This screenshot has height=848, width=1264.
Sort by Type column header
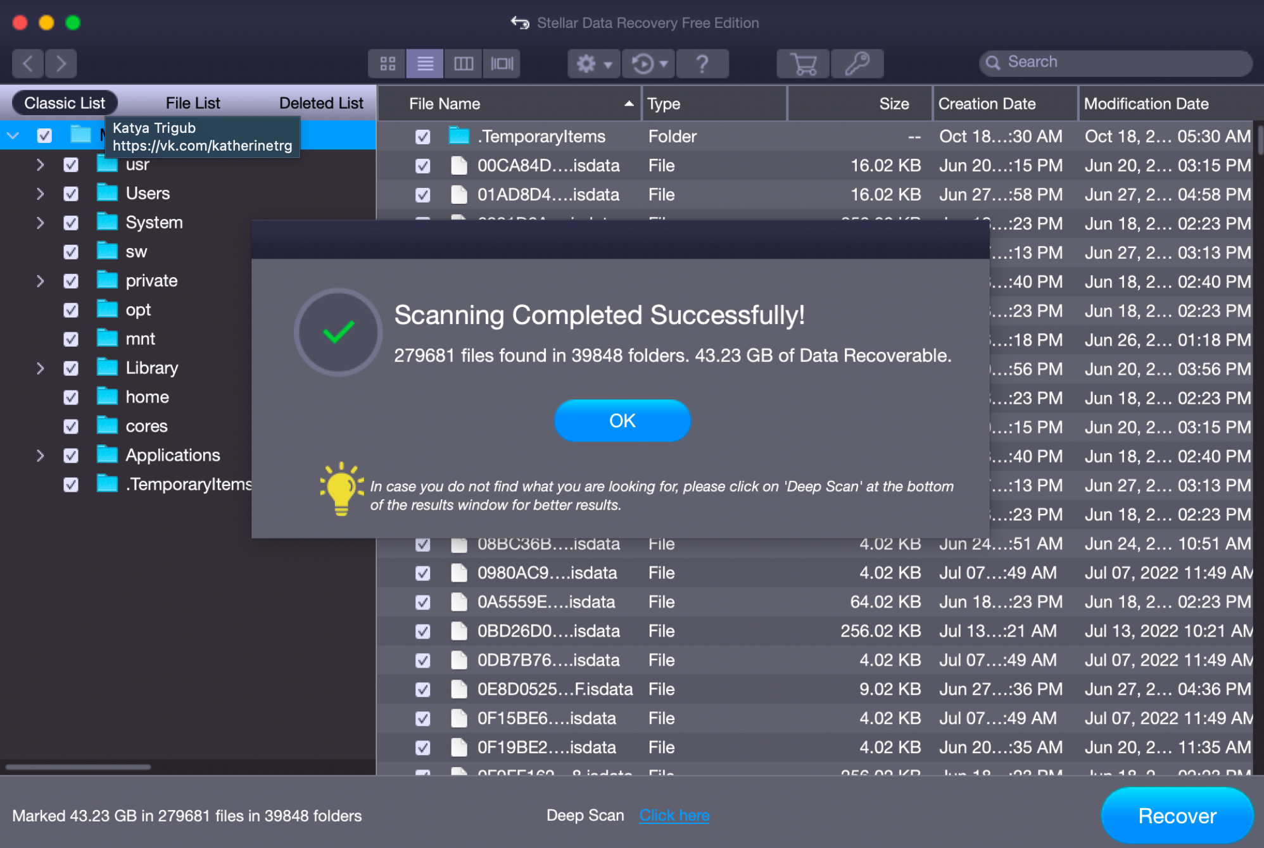coord(714,104)
